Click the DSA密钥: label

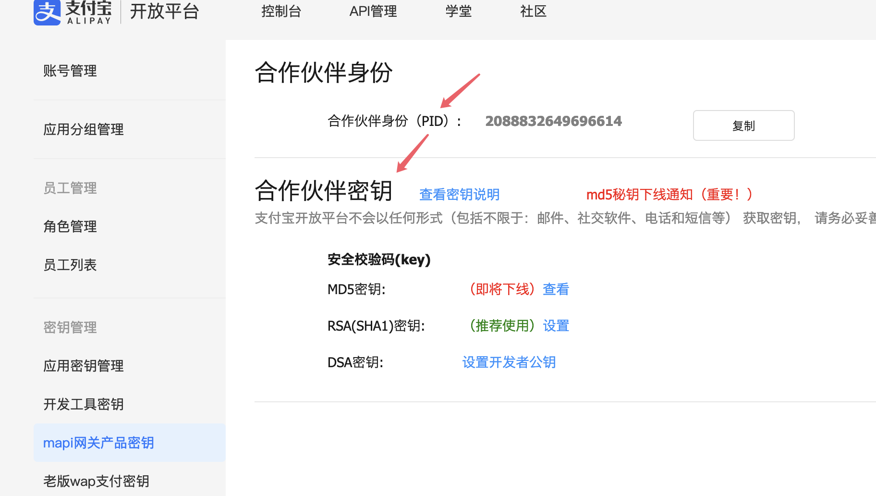[x=355, y=362]
